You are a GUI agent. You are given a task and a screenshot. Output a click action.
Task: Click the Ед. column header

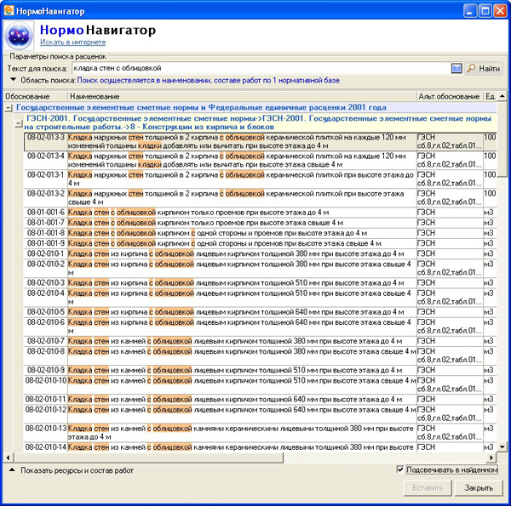point(491,97)
